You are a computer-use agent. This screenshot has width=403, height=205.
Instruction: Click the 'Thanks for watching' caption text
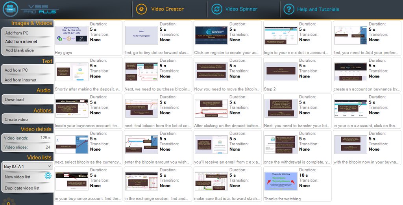pos(282,199)
